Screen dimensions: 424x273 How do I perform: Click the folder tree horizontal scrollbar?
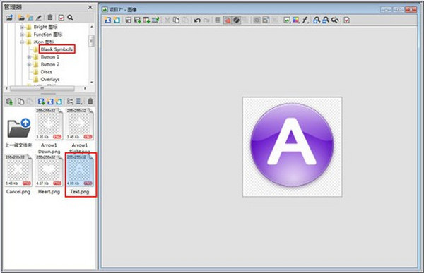pyautogui.click(x=42, y=89)
